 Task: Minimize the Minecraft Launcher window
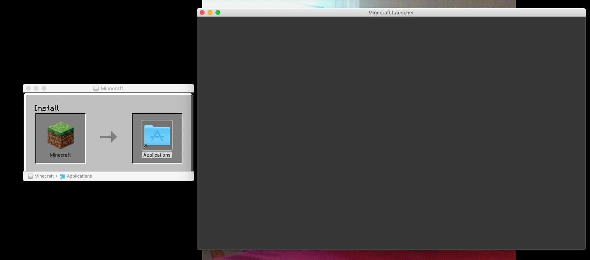[x=210, y=12]
